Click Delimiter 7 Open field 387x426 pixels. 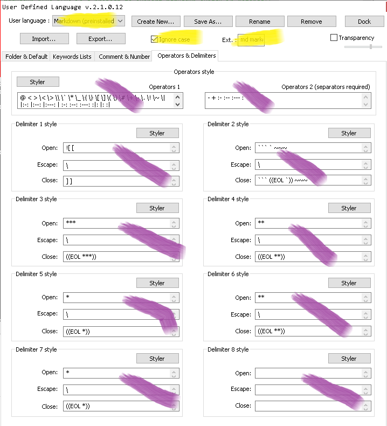pos(121,373)
